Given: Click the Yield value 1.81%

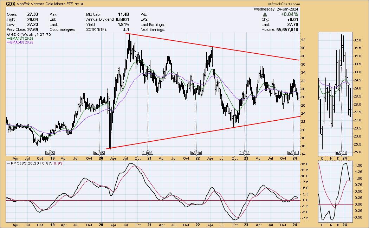Looking at the screenshot, I should coord(124,25).
